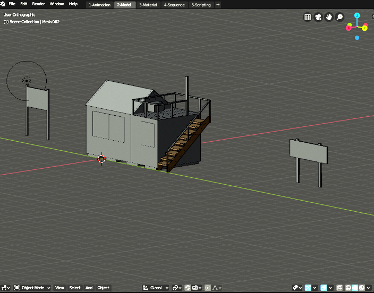Open the Edit menu
The width and height of the screenshot is (374, 293).
tap(23, 4)
